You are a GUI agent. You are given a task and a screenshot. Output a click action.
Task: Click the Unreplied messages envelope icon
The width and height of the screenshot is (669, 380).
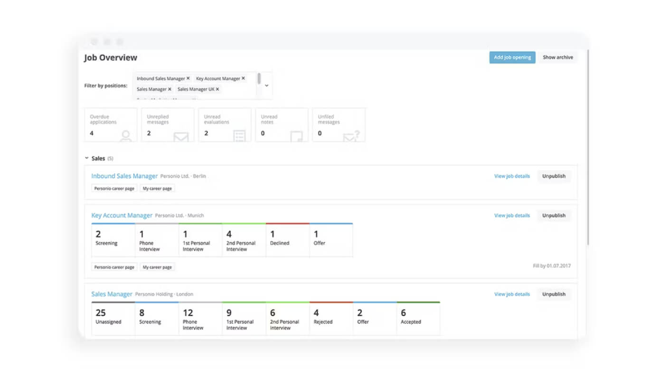pyautogui.click(x=181, y=137)
